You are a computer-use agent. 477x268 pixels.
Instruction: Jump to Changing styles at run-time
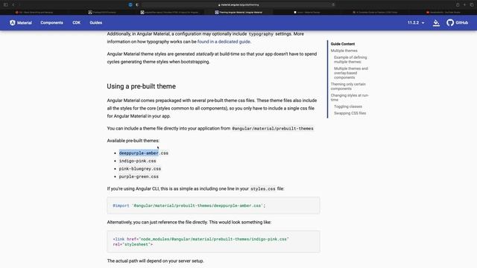point(350,98)
